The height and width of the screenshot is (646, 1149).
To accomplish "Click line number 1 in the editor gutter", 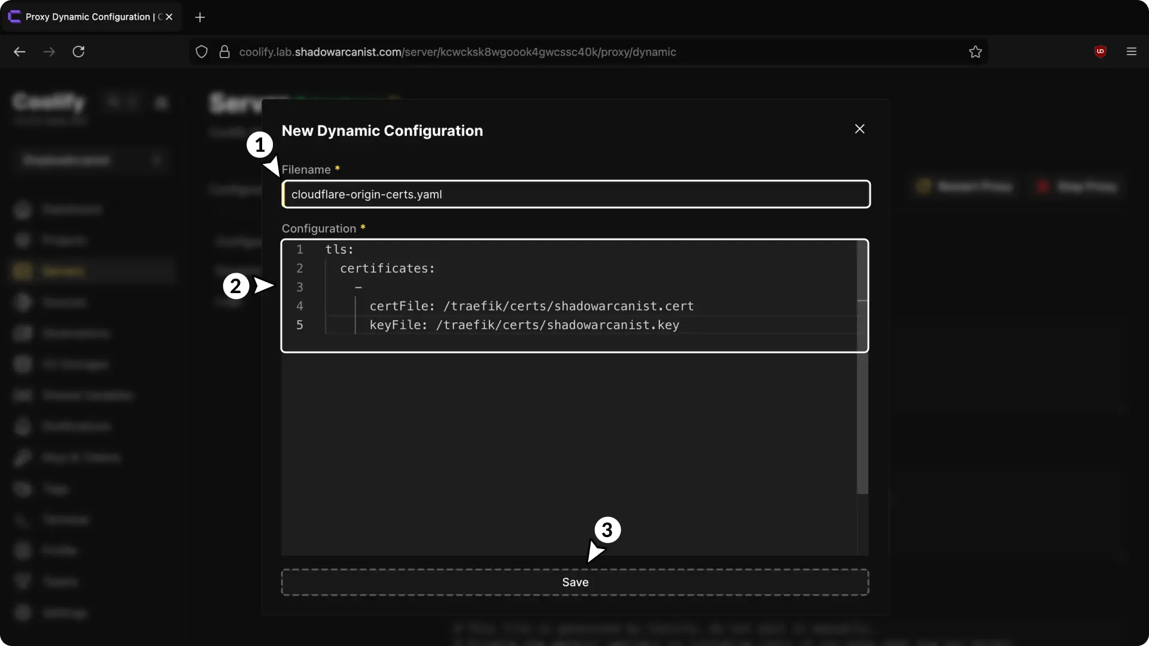I will [300, 249].
